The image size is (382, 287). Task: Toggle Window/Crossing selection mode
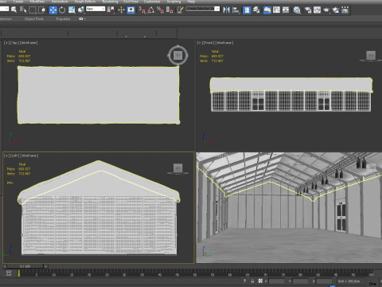[42, 10]
